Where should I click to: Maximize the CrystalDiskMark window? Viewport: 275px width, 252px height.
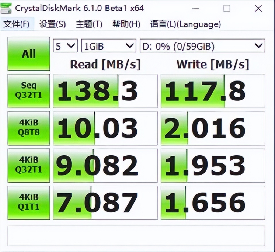(x=226, y=8)
